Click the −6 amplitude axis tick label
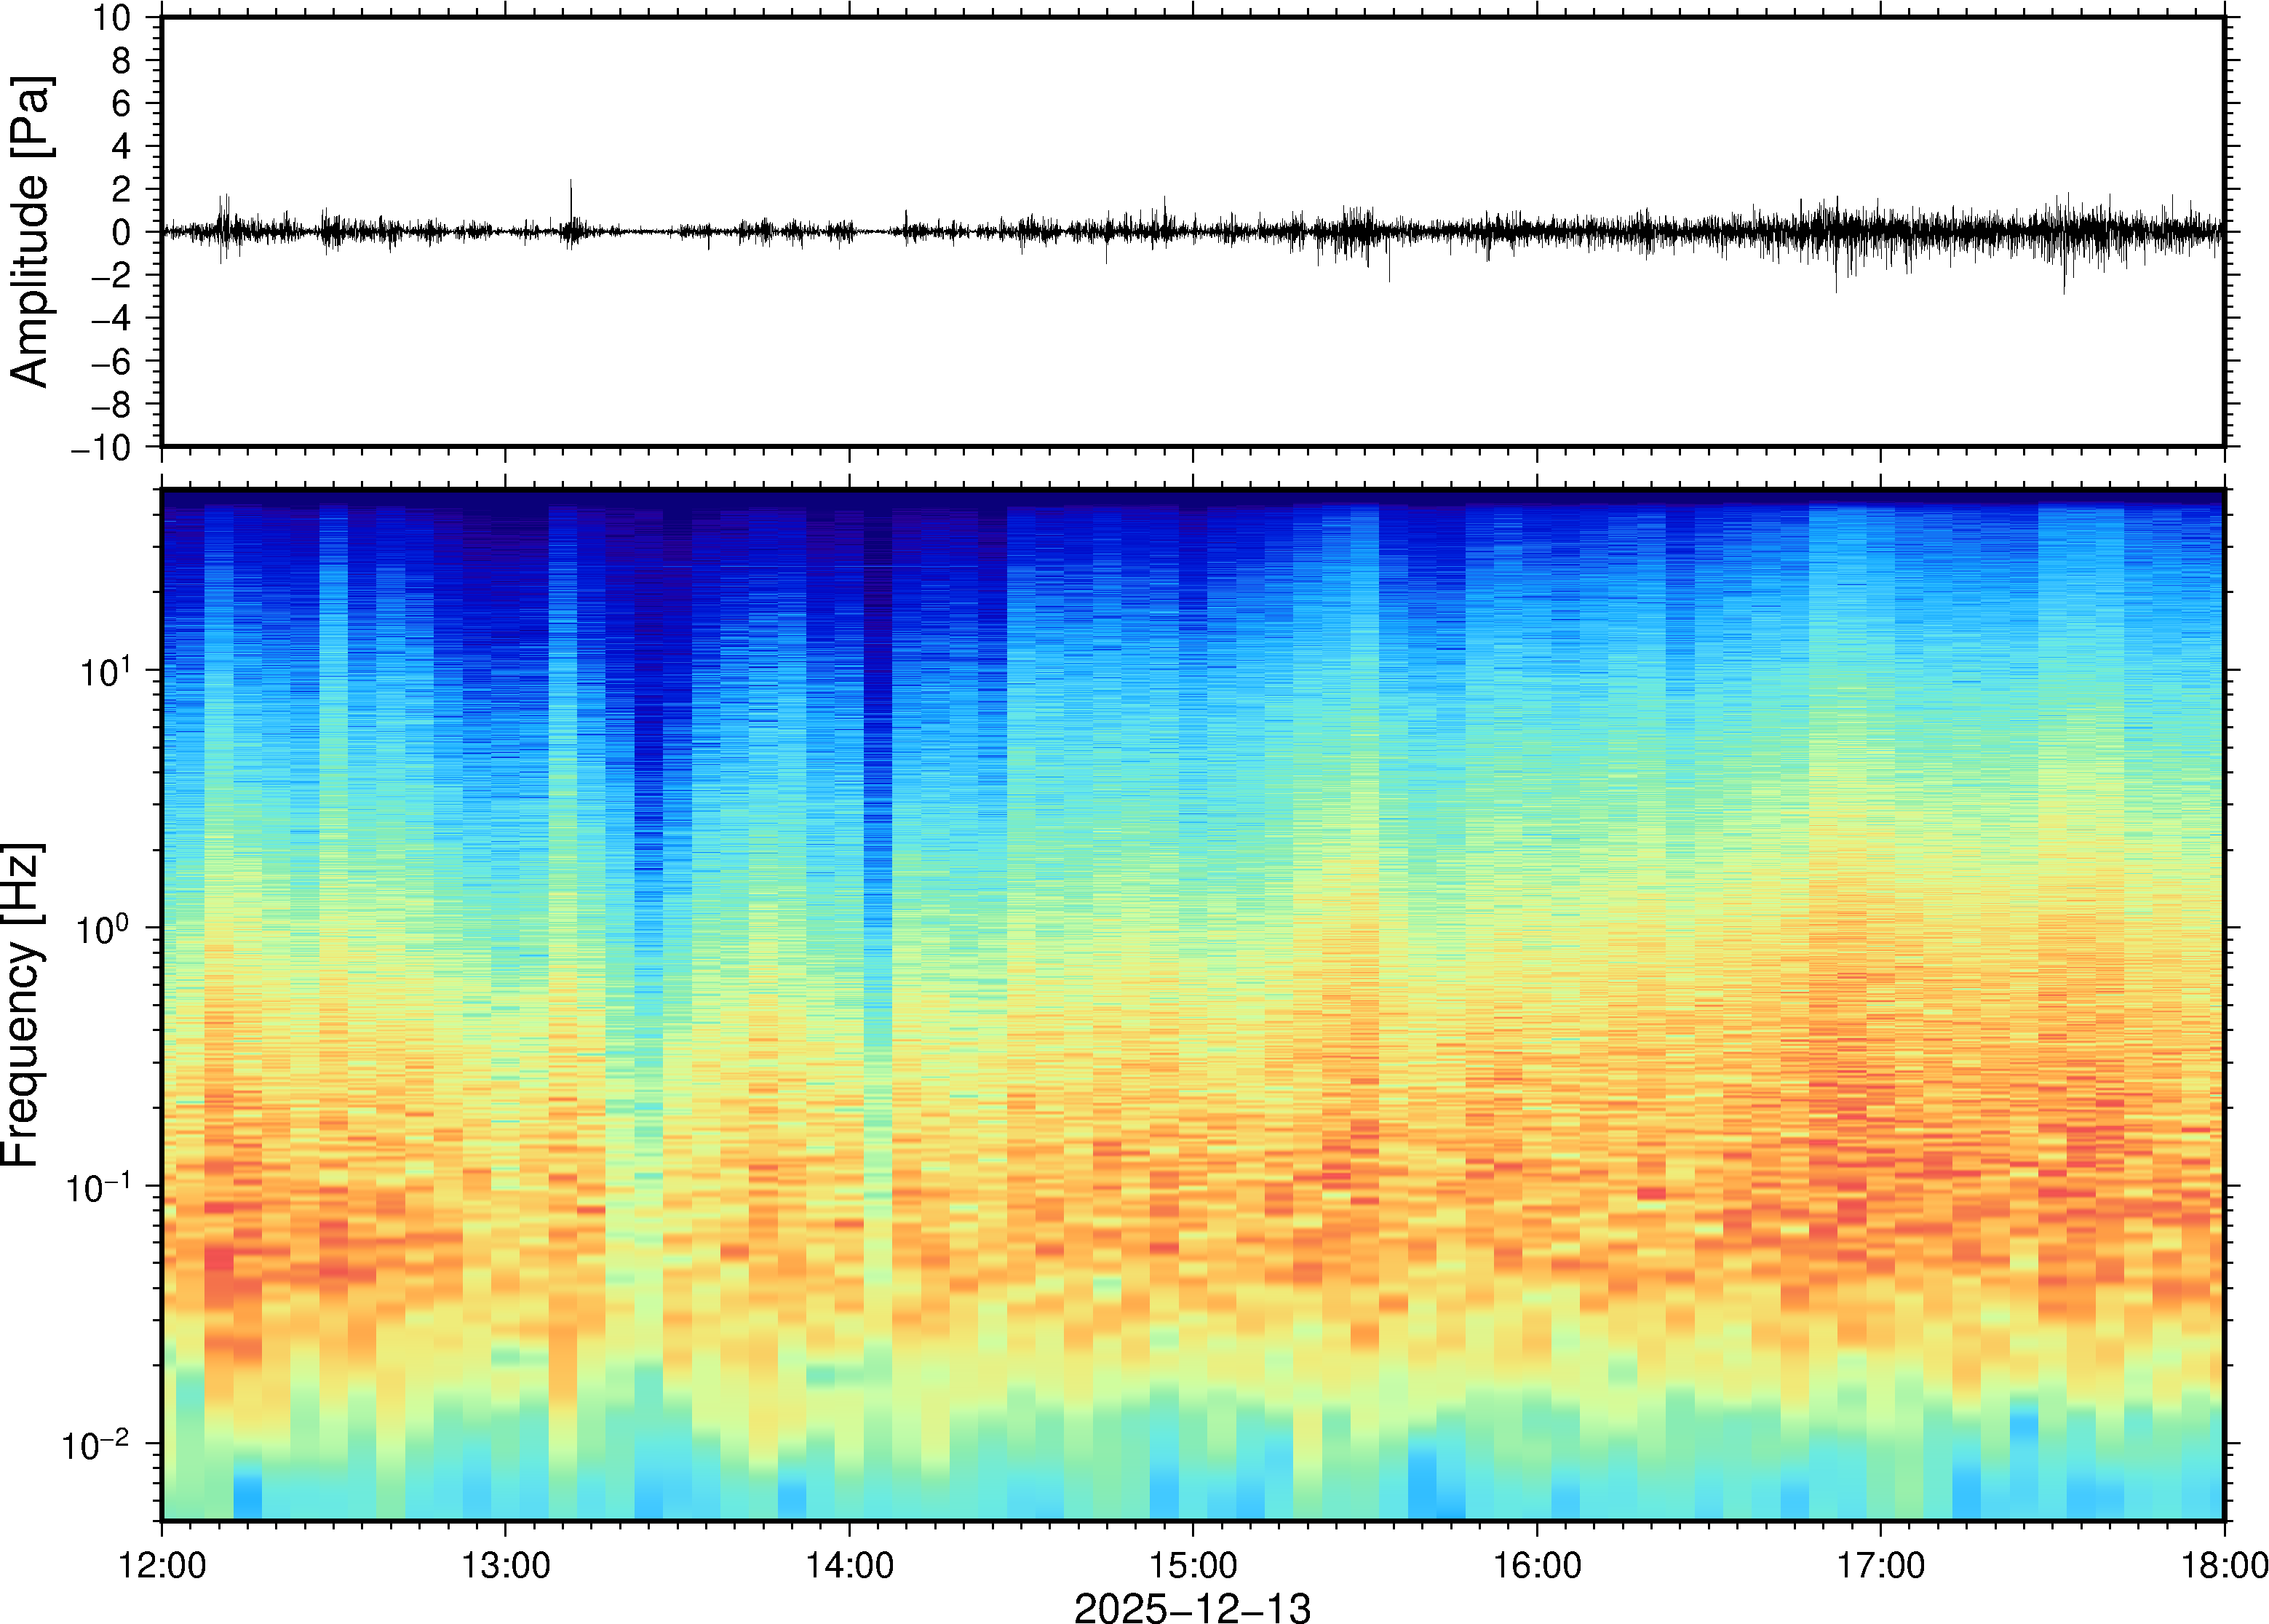2269x1624 pixels. pyautogui.click(x=110, y=362)
